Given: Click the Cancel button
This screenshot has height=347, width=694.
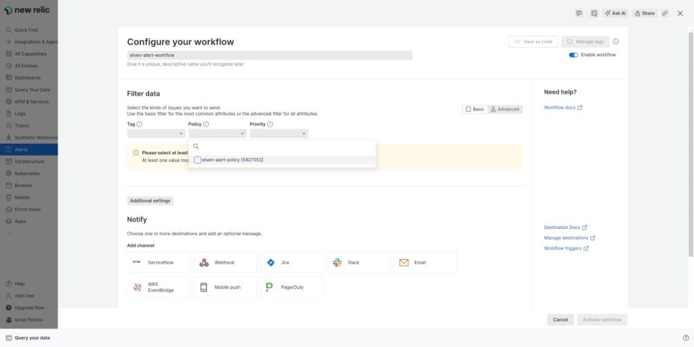Looking at the screenshot, I should coord(560,320).
